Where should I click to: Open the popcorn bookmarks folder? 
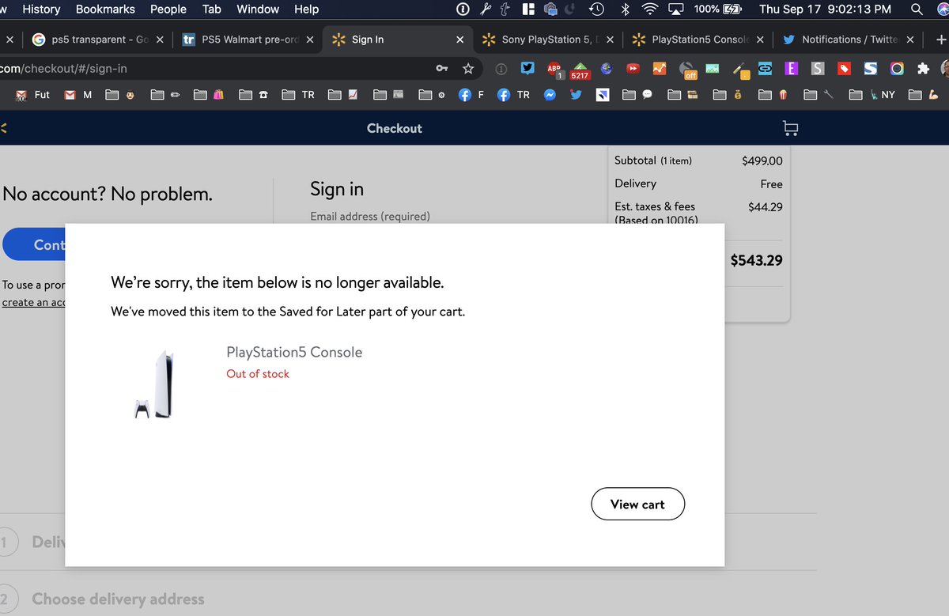pos(774,94)
